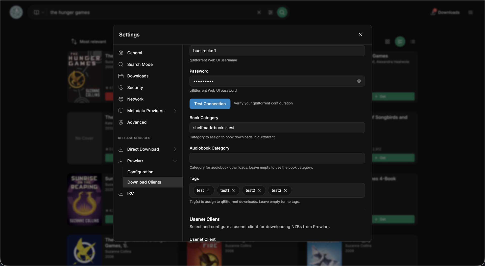Click the Prowlarr download icon

[x=121, y=161]
